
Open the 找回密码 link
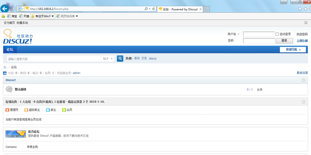click(x=302, y=34)
